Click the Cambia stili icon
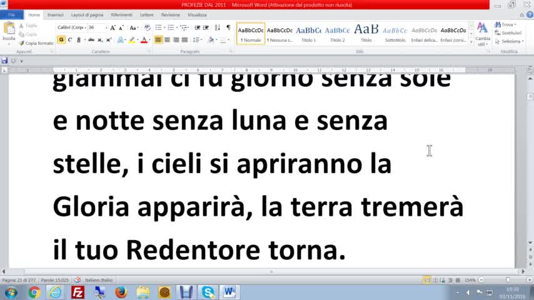Image resolution: width=534 pixels, height=300 pixels. [482, 34]
